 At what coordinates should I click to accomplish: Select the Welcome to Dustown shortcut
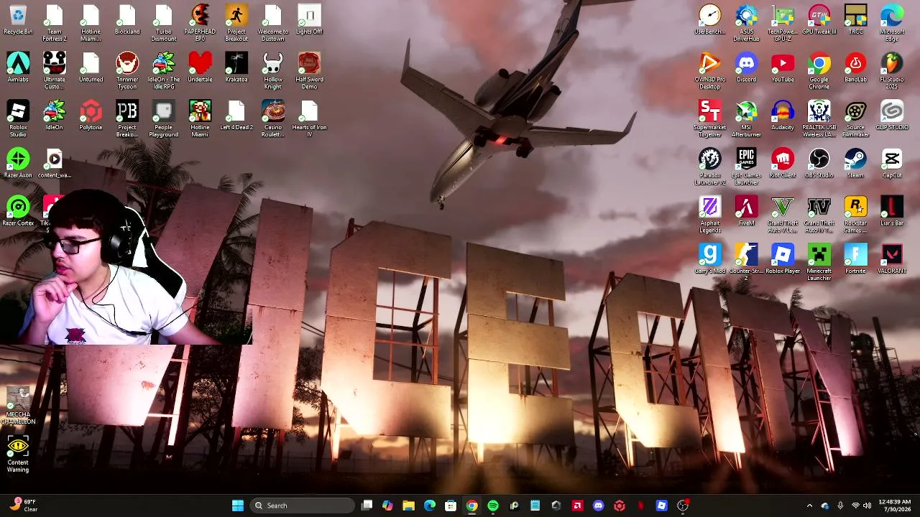[x=273, y=23]
